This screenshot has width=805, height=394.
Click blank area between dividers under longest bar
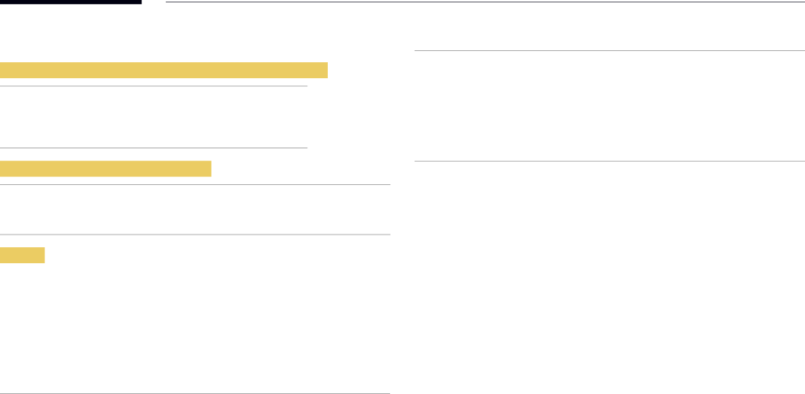point(153,117)
